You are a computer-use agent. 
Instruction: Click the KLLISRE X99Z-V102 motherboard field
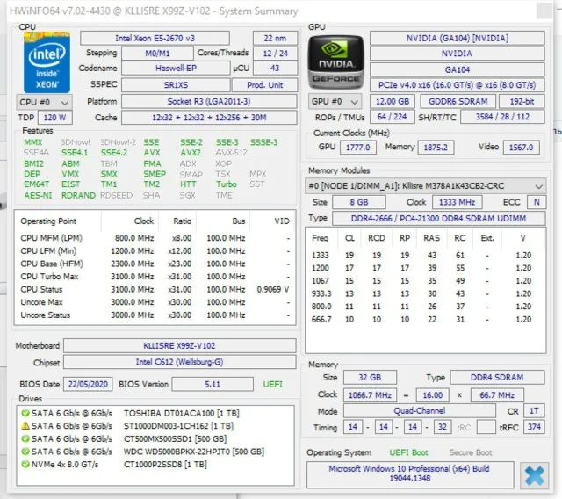179,345
